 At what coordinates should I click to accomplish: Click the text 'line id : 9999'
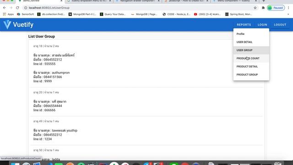tap(43, 81)
